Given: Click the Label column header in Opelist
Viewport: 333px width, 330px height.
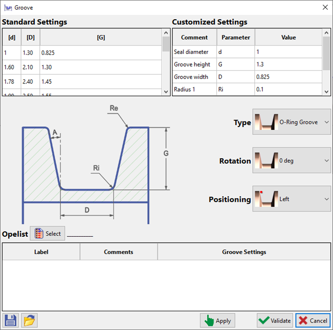Looking at the screenshot, I should tap(41, 252).
